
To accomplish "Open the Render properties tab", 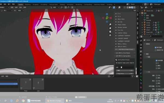I will (x=141, y=45).
